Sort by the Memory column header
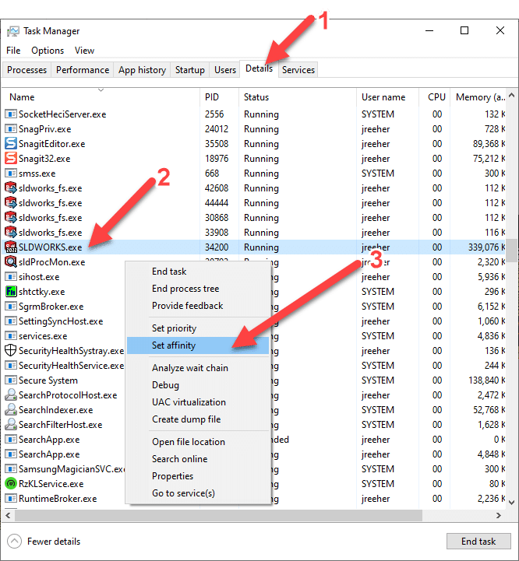The width and height of the screenshot is (519, 561). [478, 96]
